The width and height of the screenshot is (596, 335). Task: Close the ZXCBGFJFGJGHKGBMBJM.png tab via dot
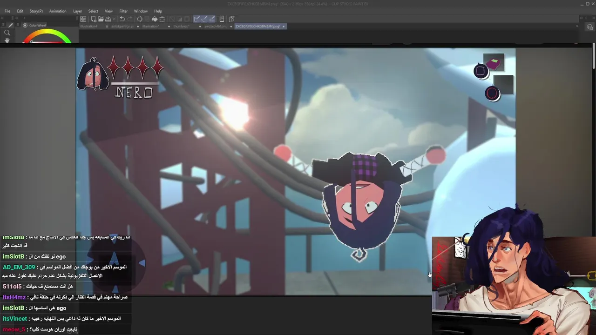[x=284, y=27]
